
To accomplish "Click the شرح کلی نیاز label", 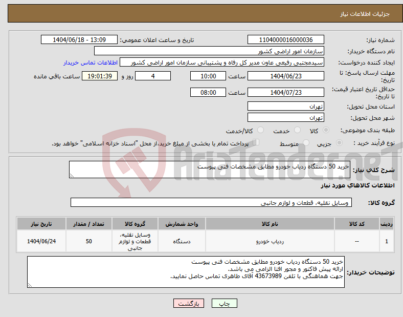I will click(373, 170).
